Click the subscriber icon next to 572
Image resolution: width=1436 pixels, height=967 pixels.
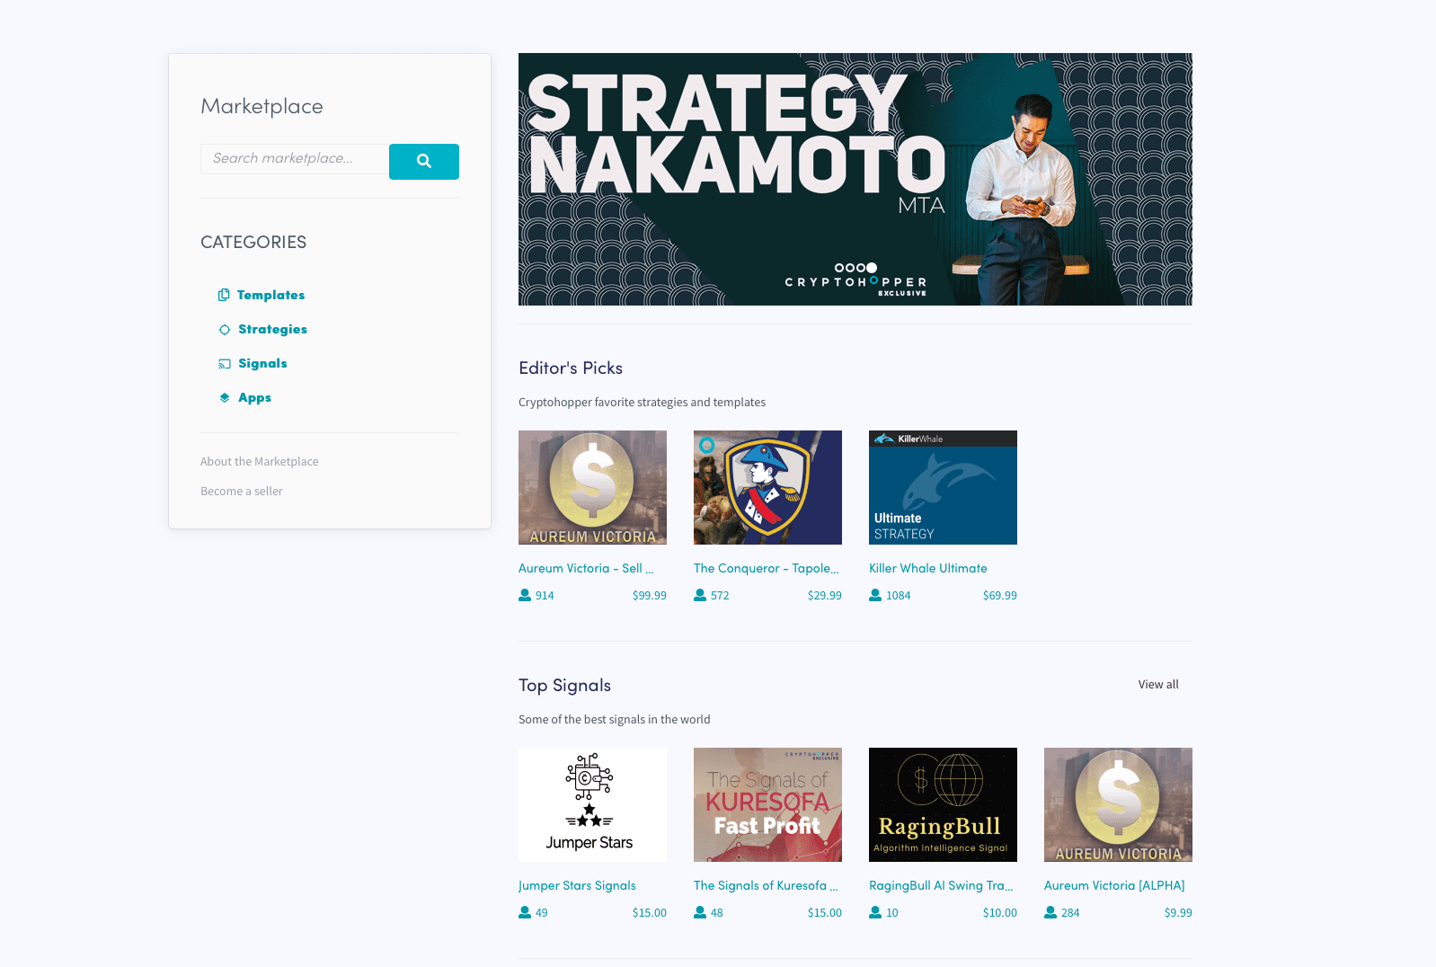[700, 595]
